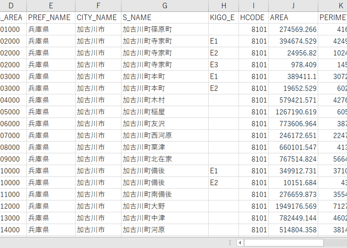Click the area value 19652.529
347x248 pixels.
point(293,88)
